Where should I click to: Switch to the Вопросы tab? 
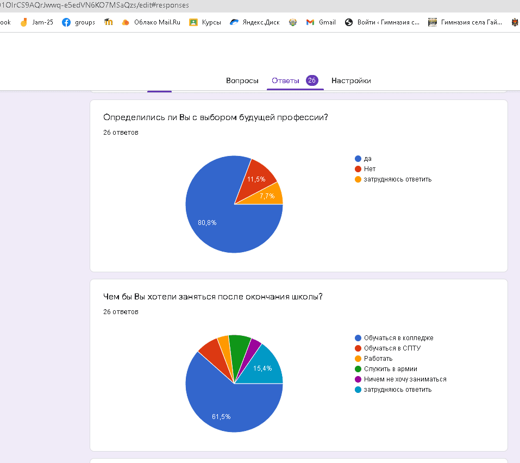click(x=242, y=80)
